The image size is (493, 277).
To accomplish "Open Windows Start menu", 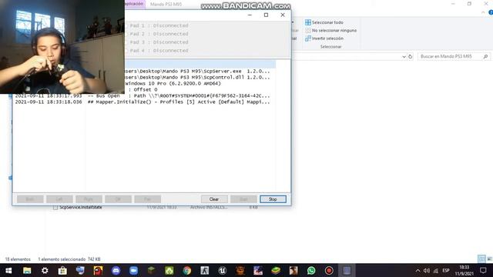I will pos(8,270).
